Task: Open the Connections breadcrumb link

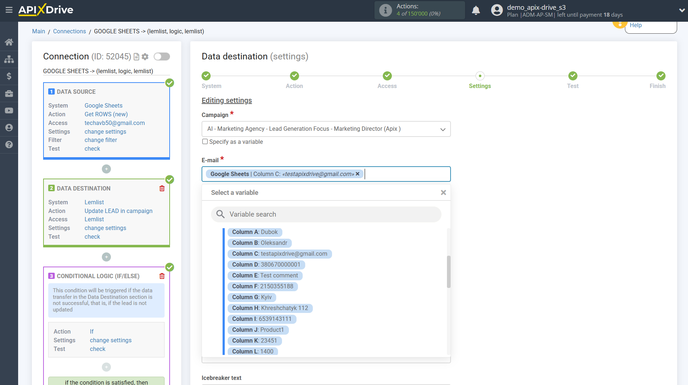Action: (70, 31)
